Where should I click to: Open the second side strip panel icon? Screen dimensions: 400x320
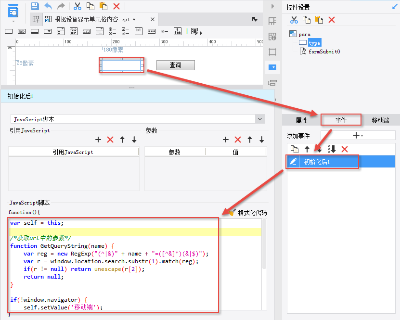pos(272,37)
